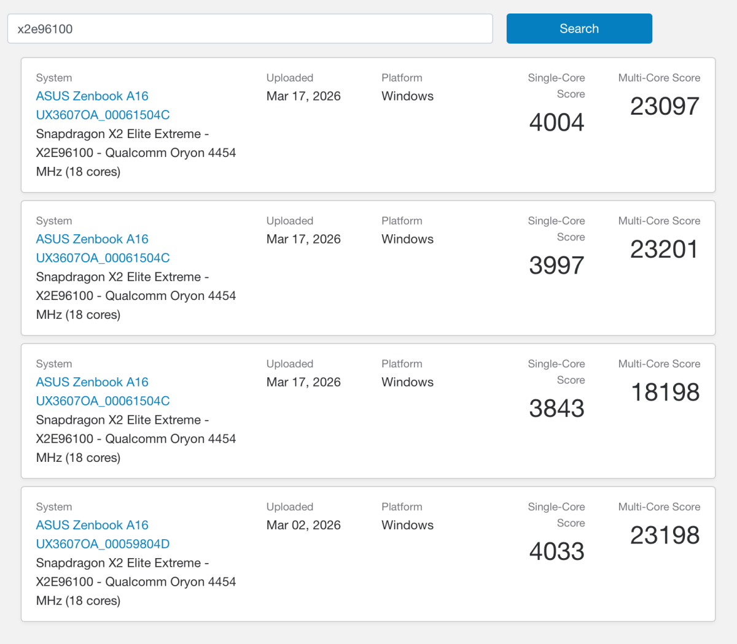Click the Mar 02, 2026 upload date
737x644 pixels.
pyautogui.click(x=303, y=525)
